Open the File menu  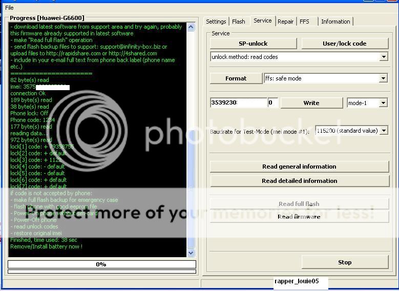coord(9,8)
